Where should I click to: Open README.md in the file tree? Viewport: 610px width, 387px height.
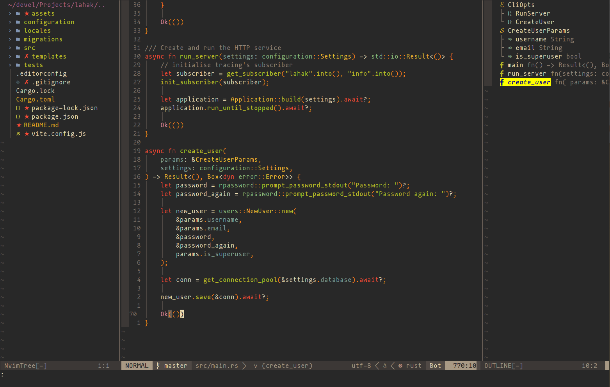click(x=41, y=125)
